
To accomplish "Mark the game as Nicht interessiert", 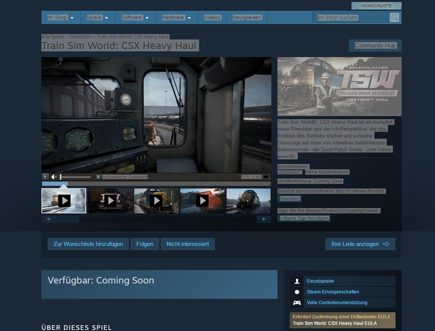I will tap(188, 244).
